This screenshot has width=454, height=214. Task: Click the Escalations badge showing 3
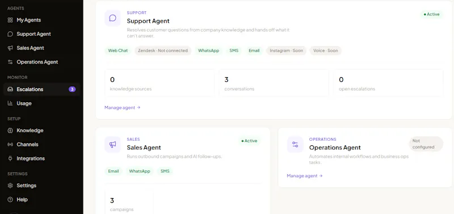pos(72,89)
